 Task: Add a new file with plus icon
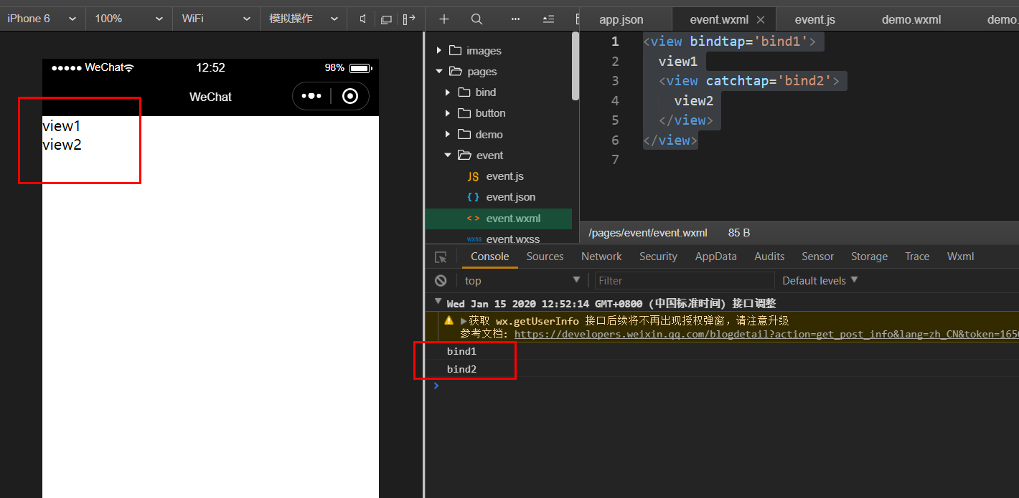(x=444, y=19)
